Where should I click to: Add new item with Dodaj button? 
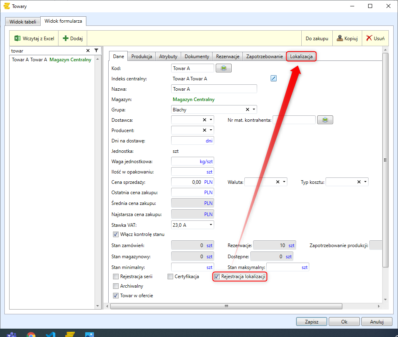click(73, 39)
